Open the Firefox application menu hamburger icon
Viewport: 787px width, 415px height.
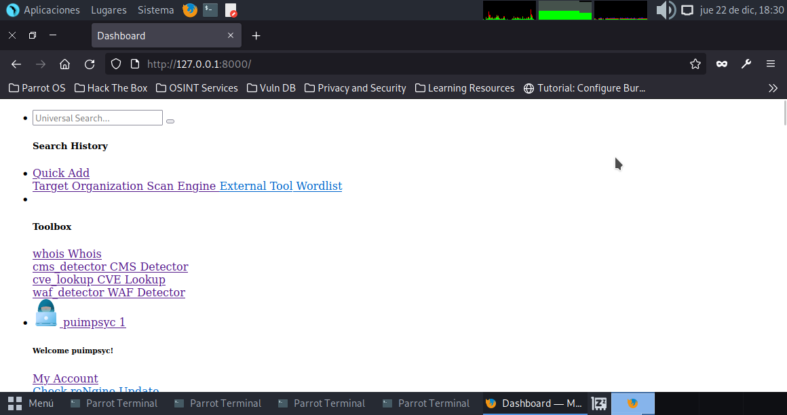click(771, 64)
